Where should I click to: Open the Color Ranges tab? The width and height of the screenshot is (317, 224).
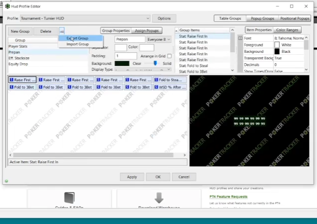click(x=287, y=30)
